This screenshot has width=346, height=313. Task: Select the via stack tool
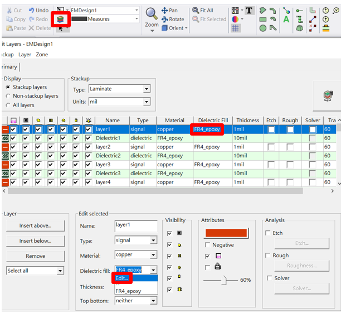point(299,20)
